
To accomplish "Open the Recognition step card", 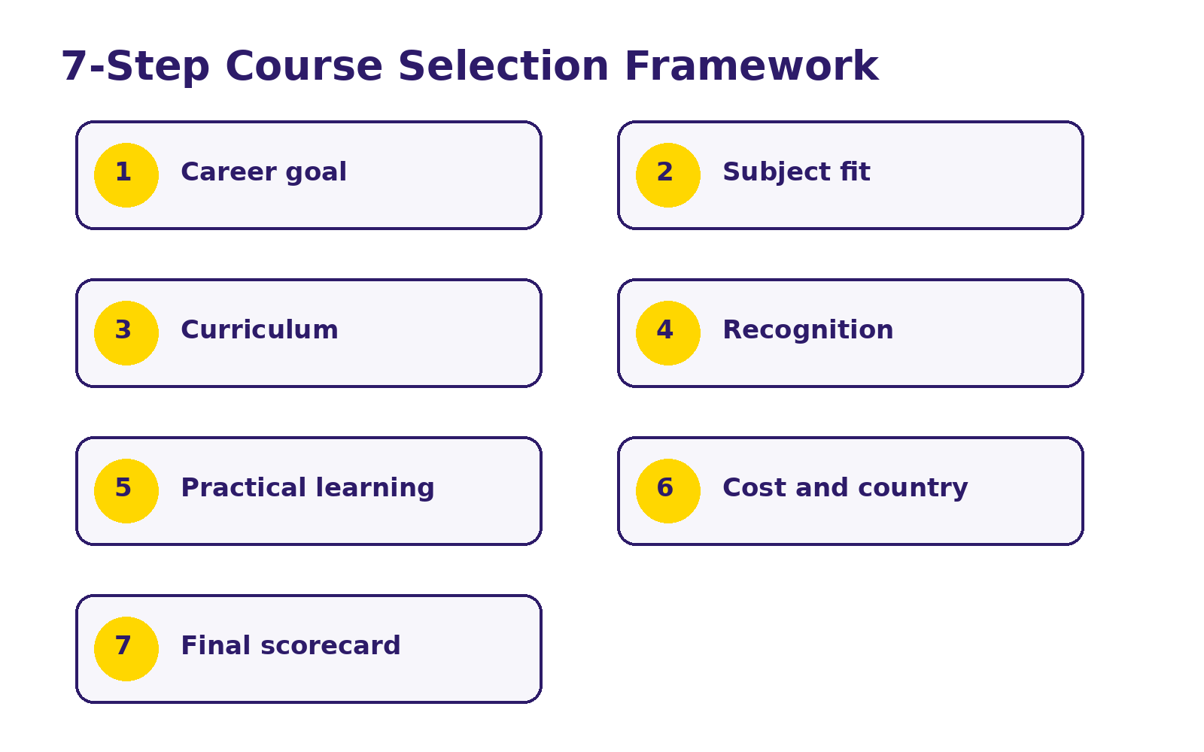I will coord(850,333).
